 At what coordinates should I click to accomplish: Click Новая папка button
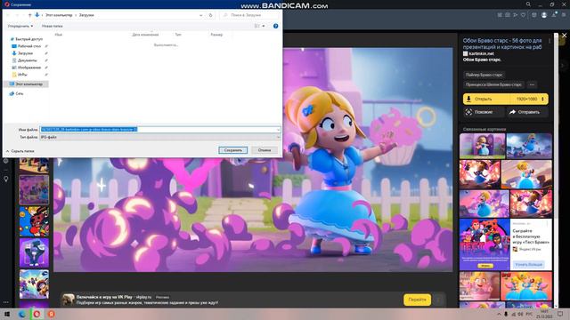(x=52, y=26)
